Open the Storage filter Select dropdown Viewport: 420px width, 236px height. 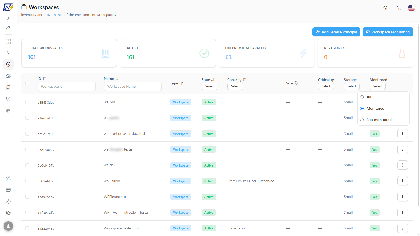(352, 86)
